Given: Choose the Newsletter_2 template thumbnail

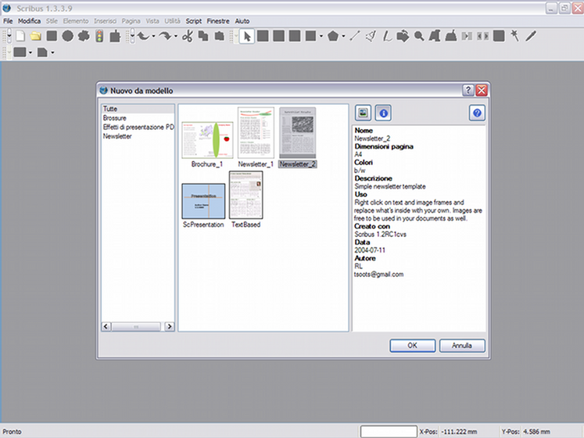Looking at the screenshot, I should click(x=298, y=133).
